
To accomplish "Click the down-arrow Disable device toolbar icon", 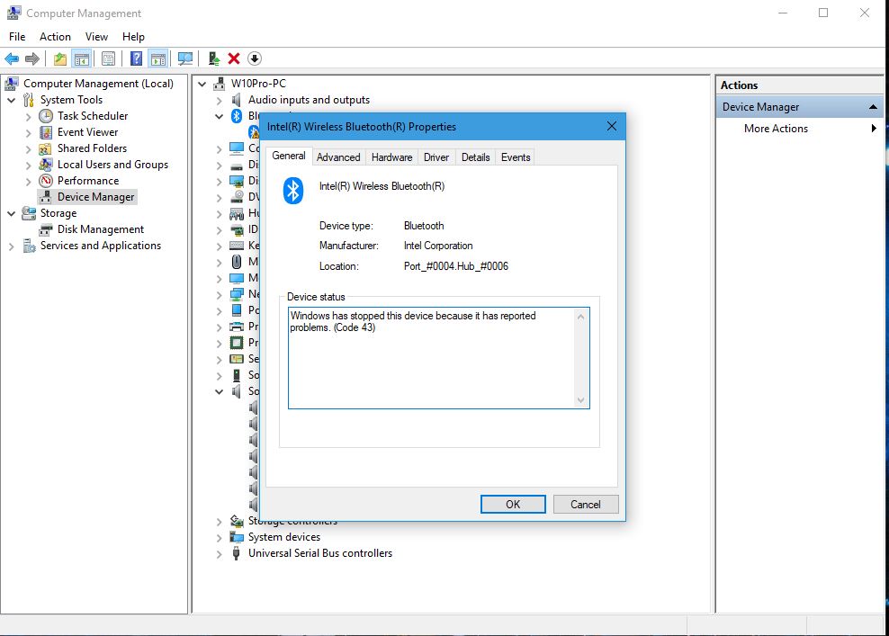I will tap(255, 58).
